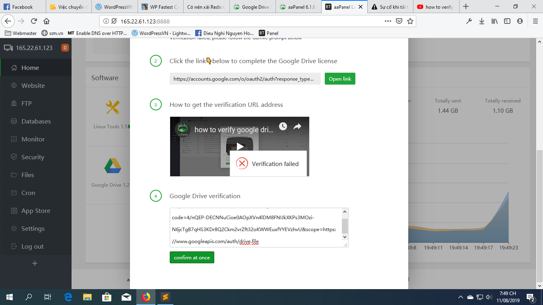Screen dimensions: 543x305
Task: Open the Webmaster bookmarks folder
Action: click(21, 33)
